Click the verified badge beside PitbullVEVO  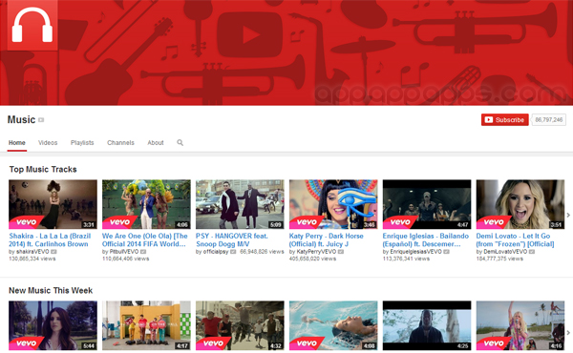tap(143, 252)
